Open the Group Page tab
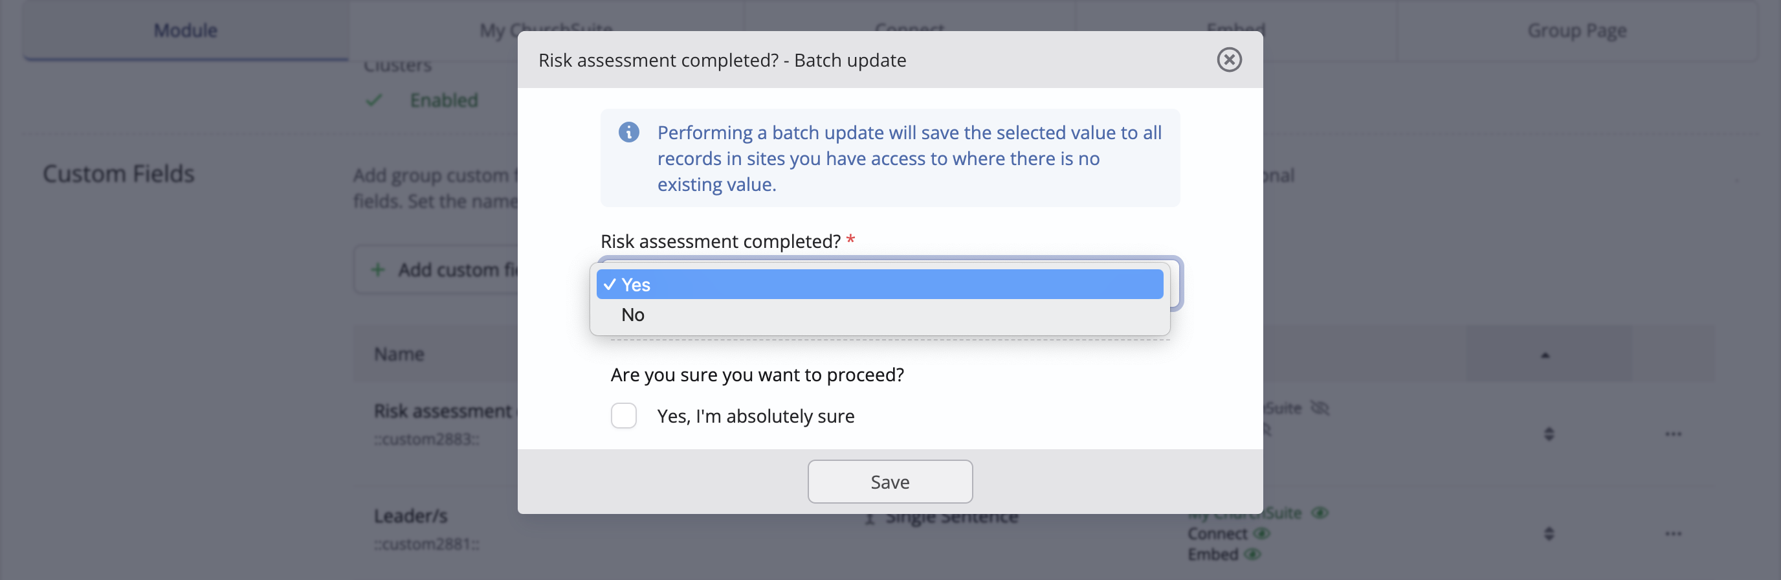 point(1576,30)
